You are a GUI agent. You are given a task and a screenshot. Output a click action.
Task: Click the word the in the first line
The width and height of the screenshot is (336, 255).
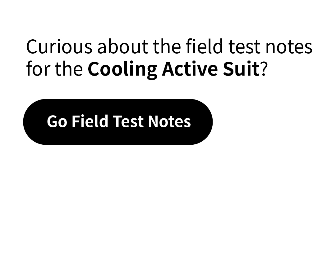pos(167,46)
